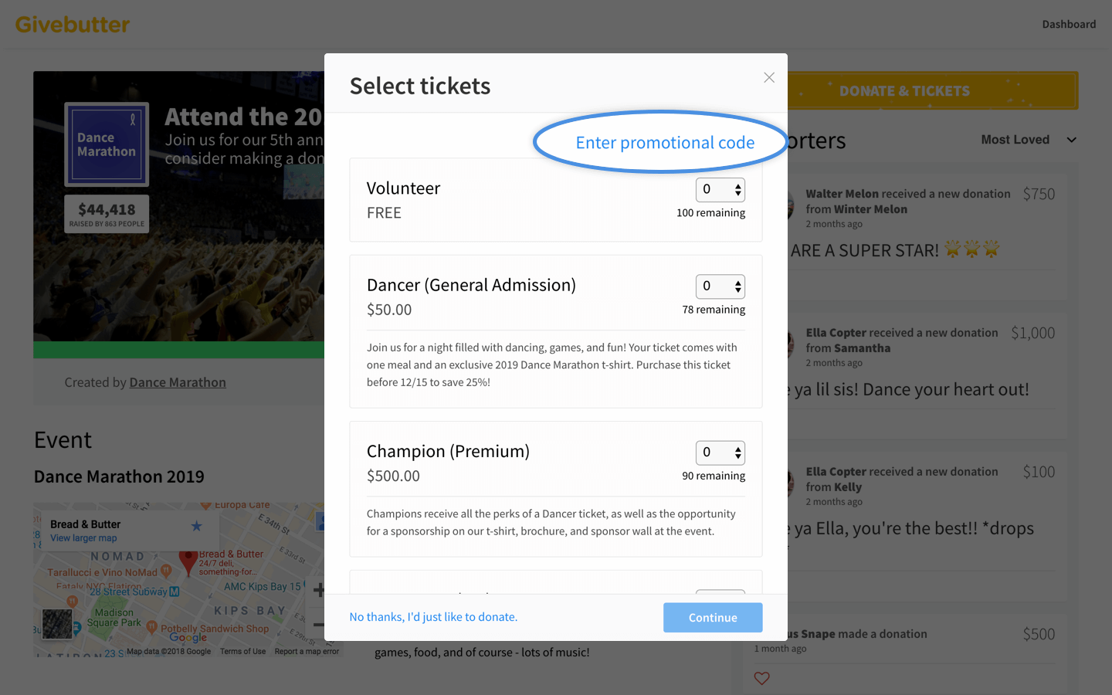This screenshot has width=1112, height=695.
Task: Click the Bread & Butter map pin
Action: tap(188, 562)
